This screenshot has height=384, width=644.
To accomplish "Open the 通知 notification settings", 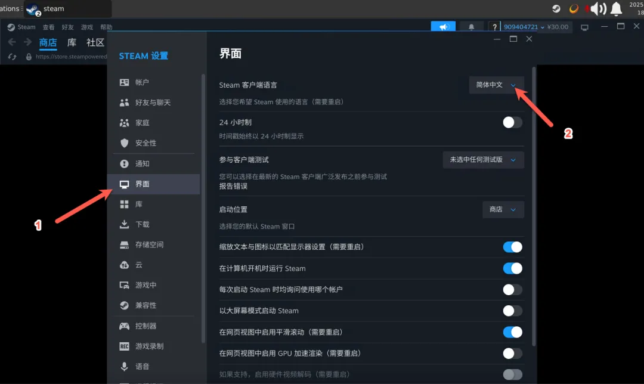I will pos(141,163).
